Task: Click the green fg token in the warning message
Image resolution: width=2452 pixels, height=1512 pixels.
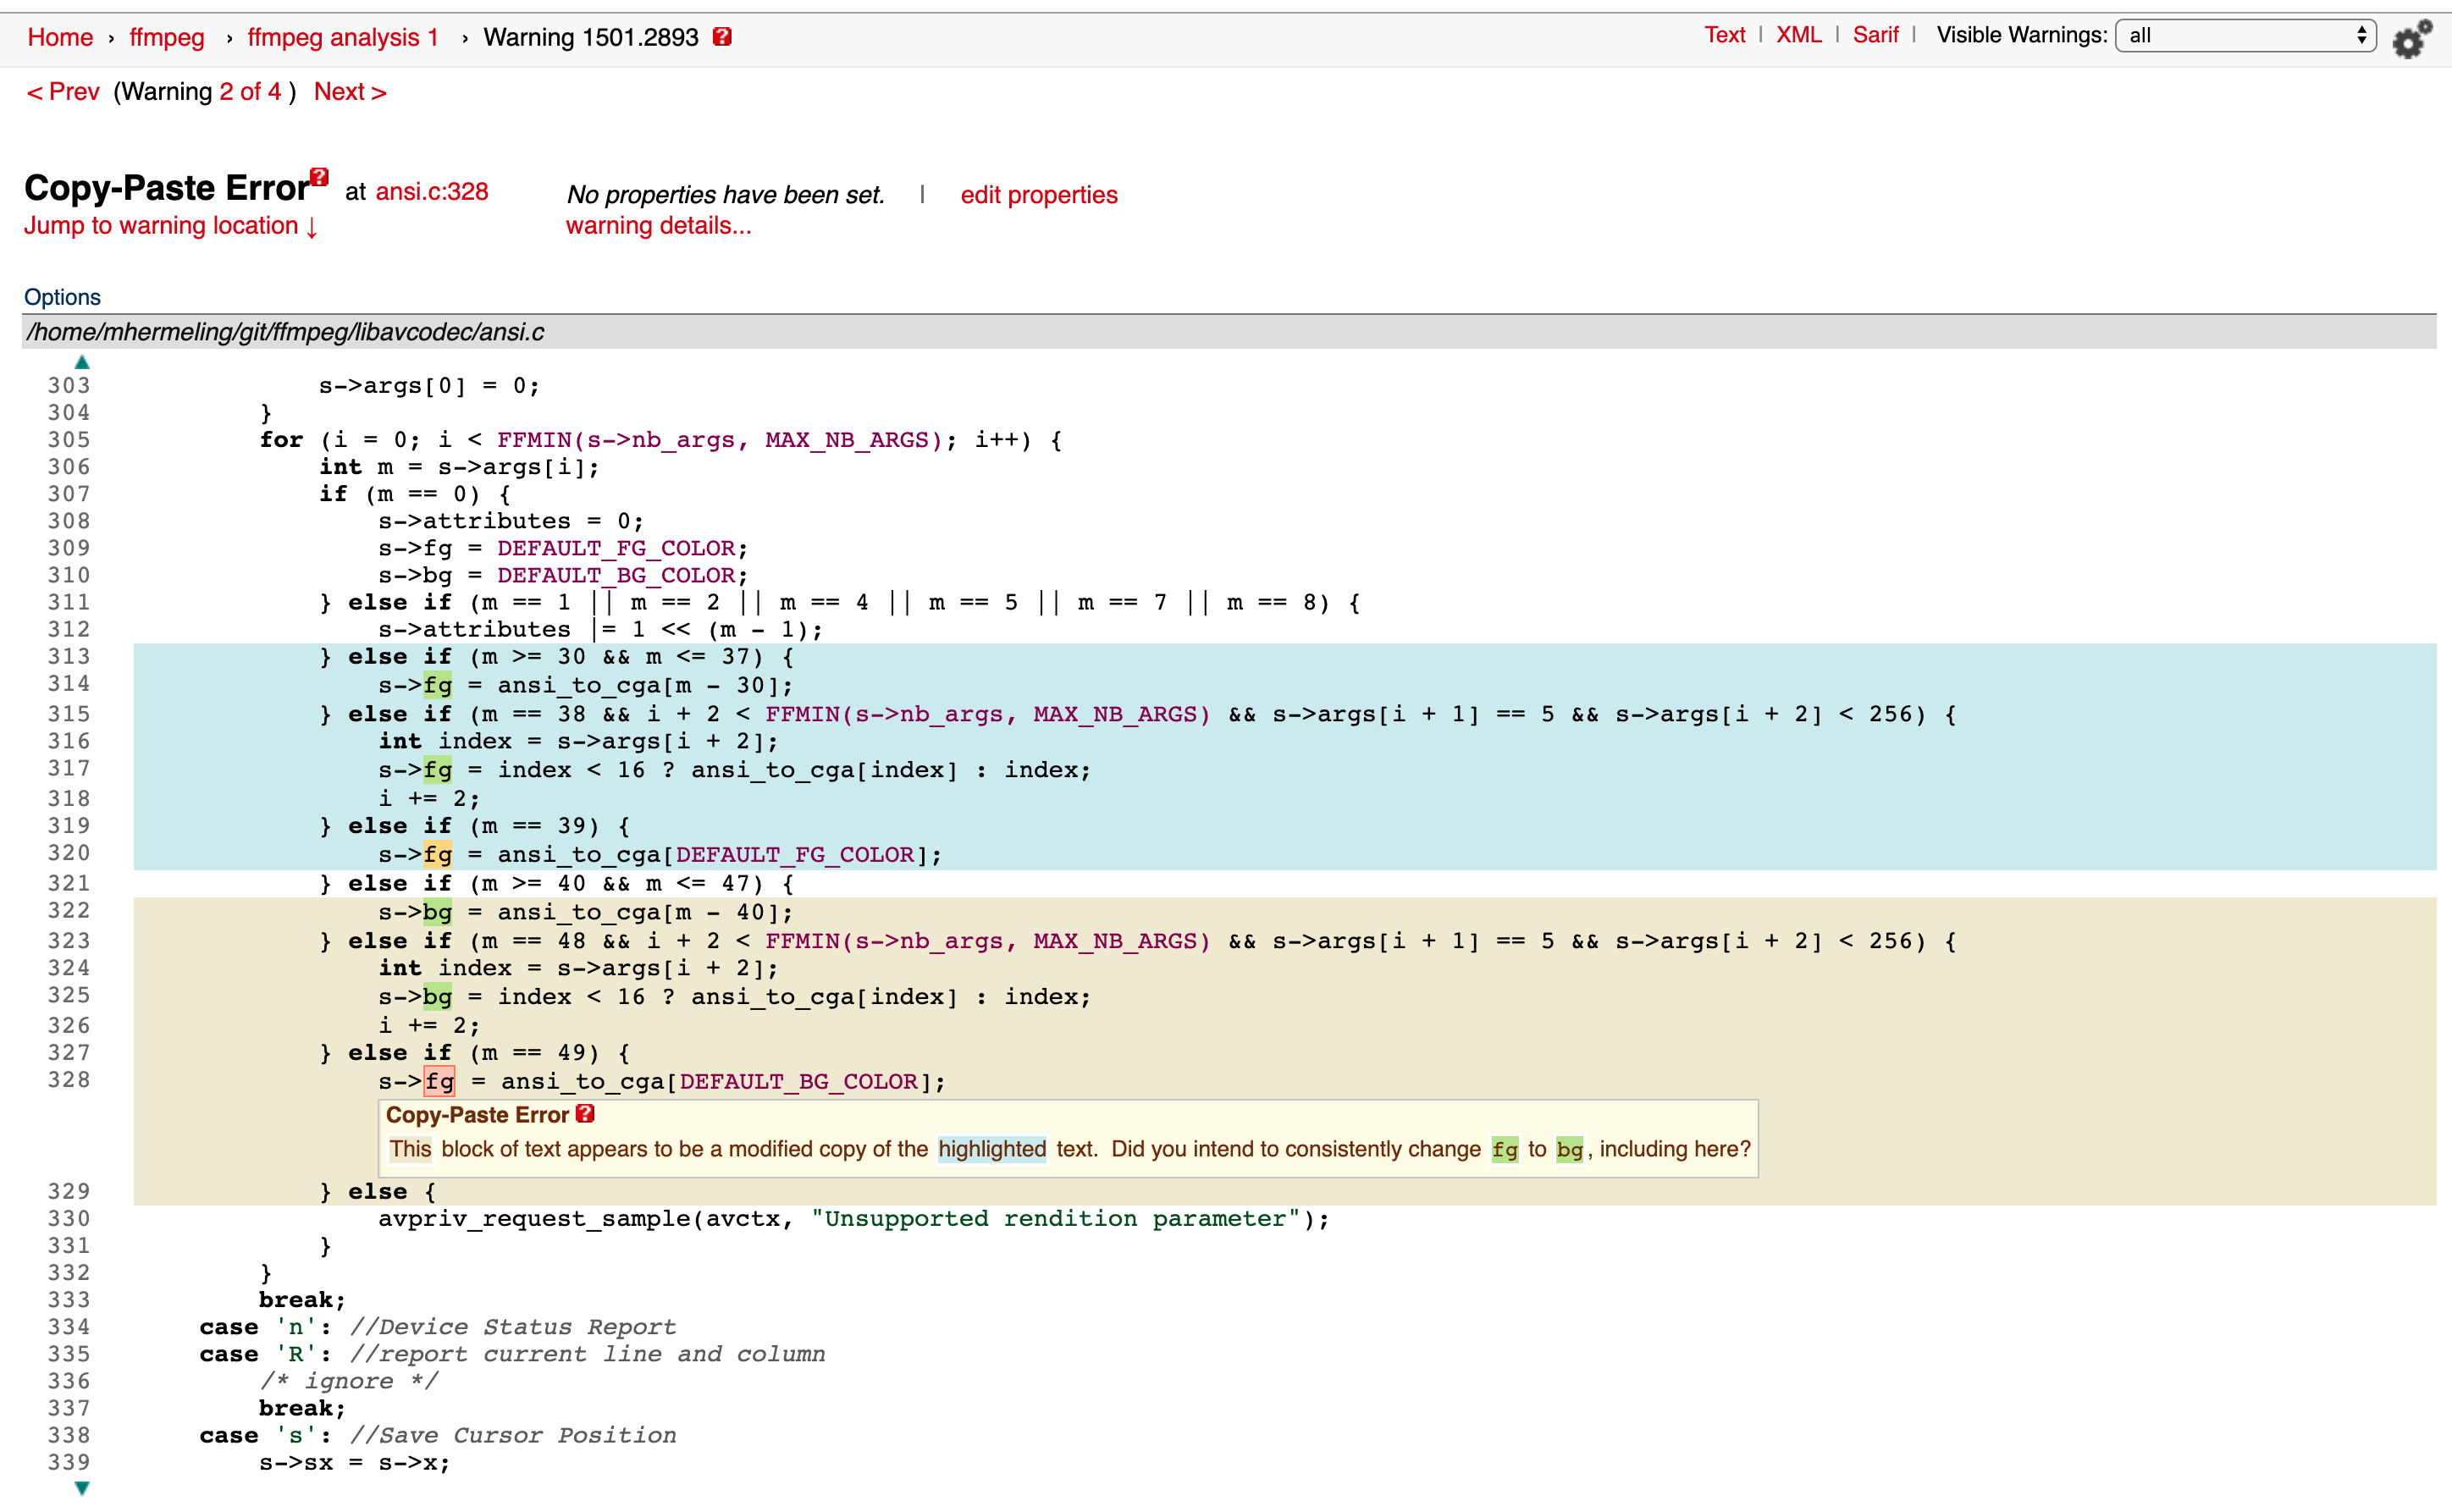Action: [x=1505, y=1149]
